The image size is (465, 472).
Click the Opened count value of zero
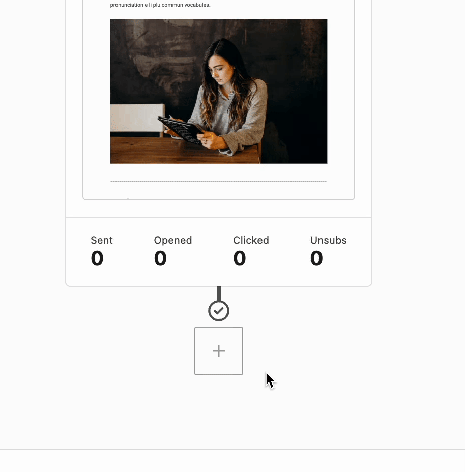160,258
